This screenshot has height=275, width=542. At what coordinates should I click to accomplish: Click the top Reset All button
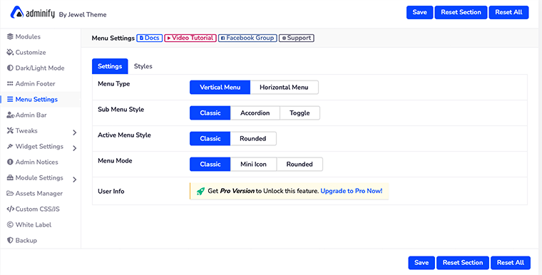[508, 12]
